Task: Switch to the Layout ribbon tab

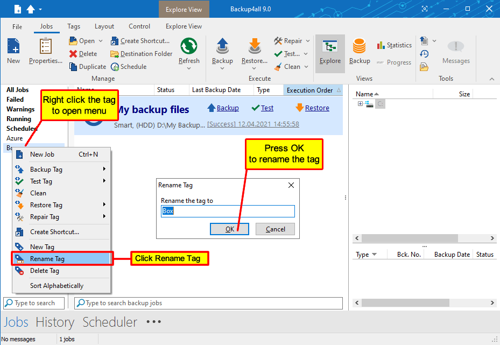Action: tap(104, 26)
